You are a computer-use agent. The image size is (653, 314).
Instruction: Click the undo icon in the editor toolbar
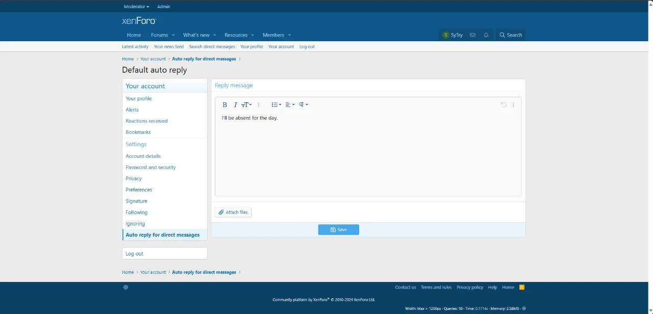pyautogui.click(x=504, y=105)
